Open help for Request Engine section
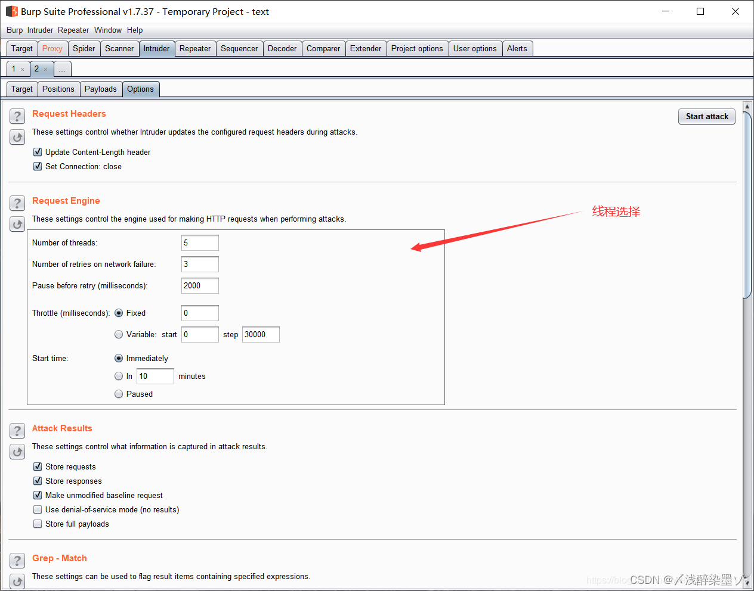 pos(17,203)
